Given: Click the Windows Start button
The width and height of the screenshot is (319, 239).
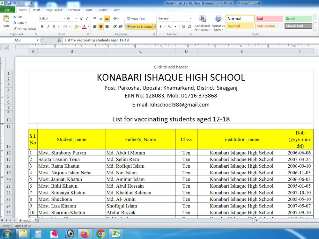Looking at the screenshot, I should 7,234.
